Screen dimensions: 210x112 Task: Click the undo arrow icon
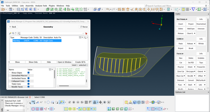tap(108, 9)
